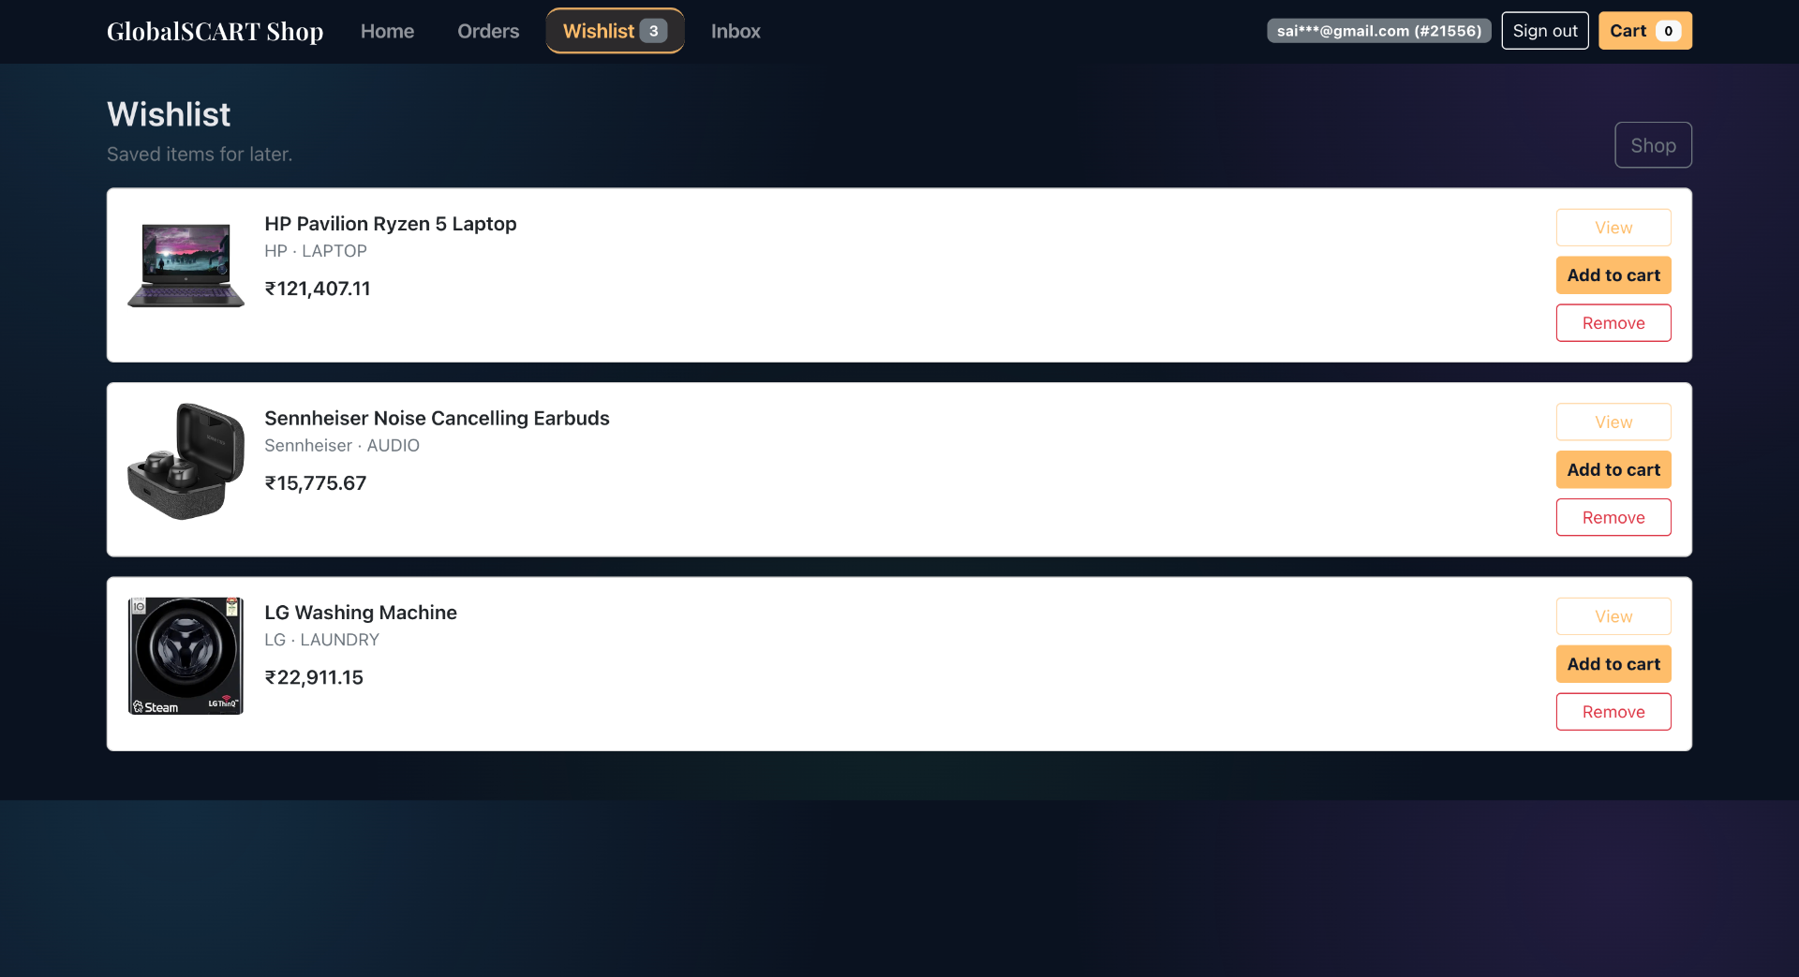Click the GlobalSCART Shop logo

point(215,31)
